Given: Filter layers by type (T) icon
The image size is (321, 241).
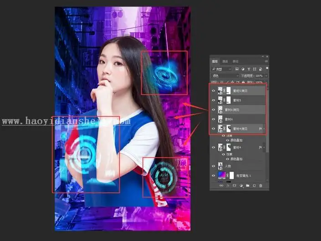Looking at the screenshot, I should [249, 69].
